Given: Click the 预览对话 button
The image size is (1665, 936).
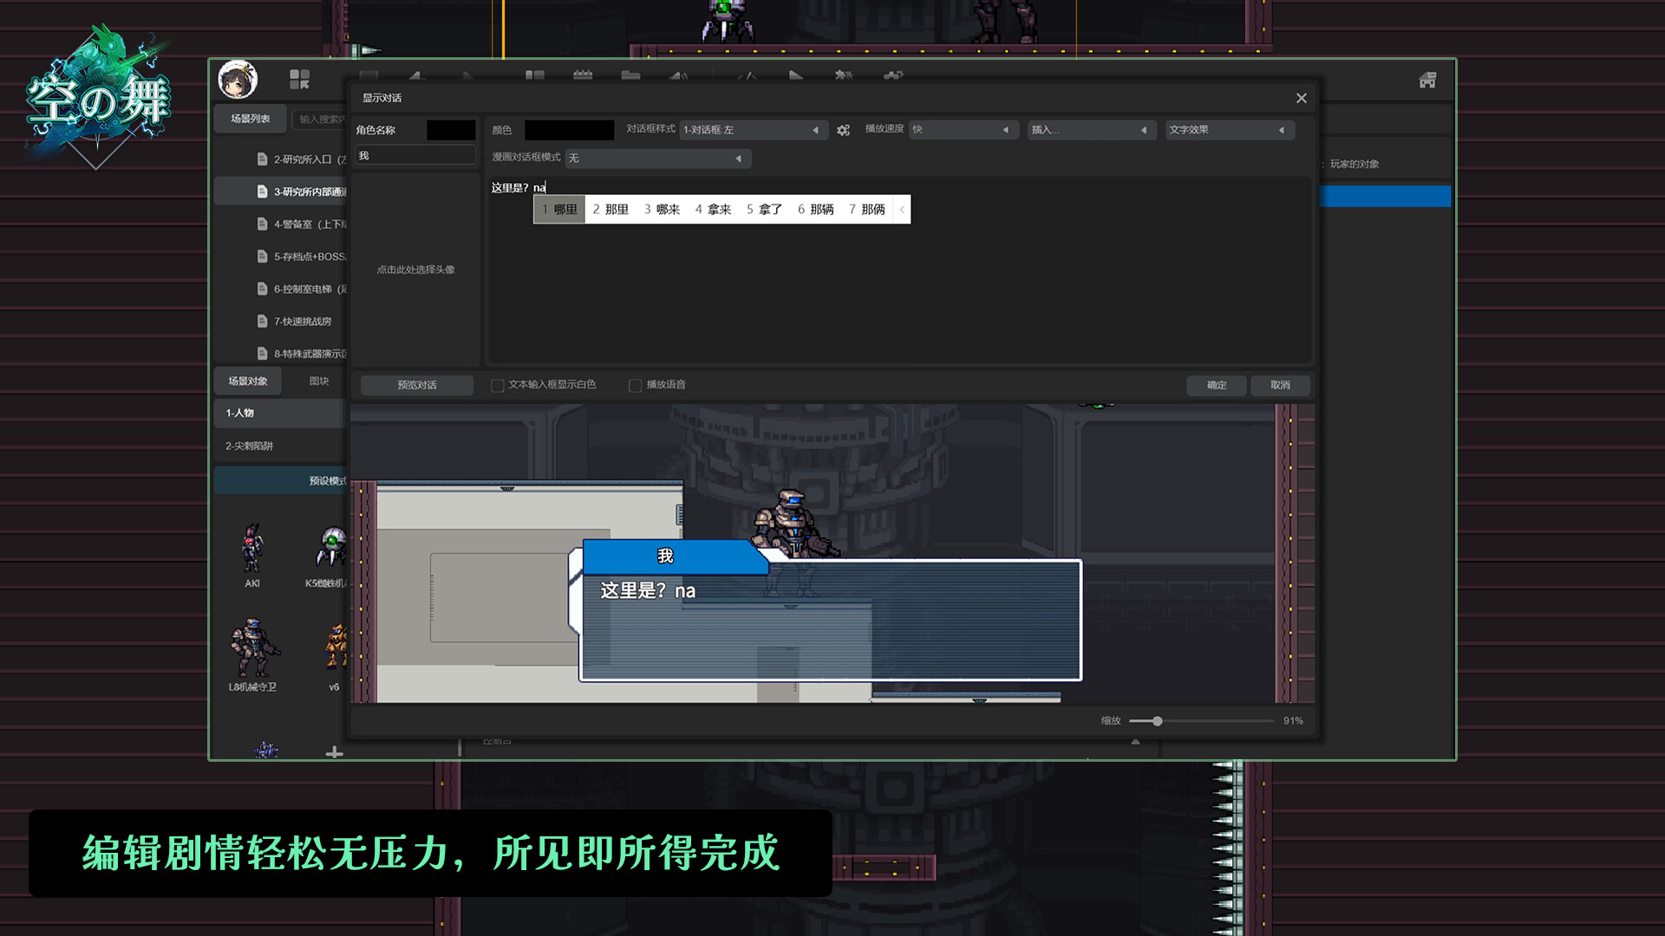Looking at the screenshot, I should (x=416, y=386).
